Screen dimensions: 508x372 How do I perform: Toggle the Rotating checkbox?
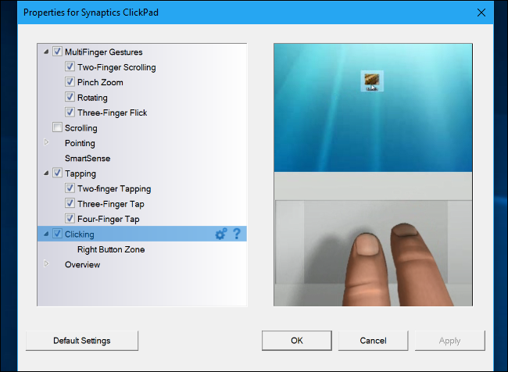[70, 97]
